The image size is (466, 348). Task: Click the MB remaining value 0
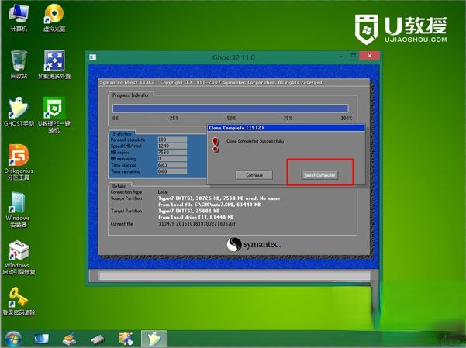pos(172,159)
